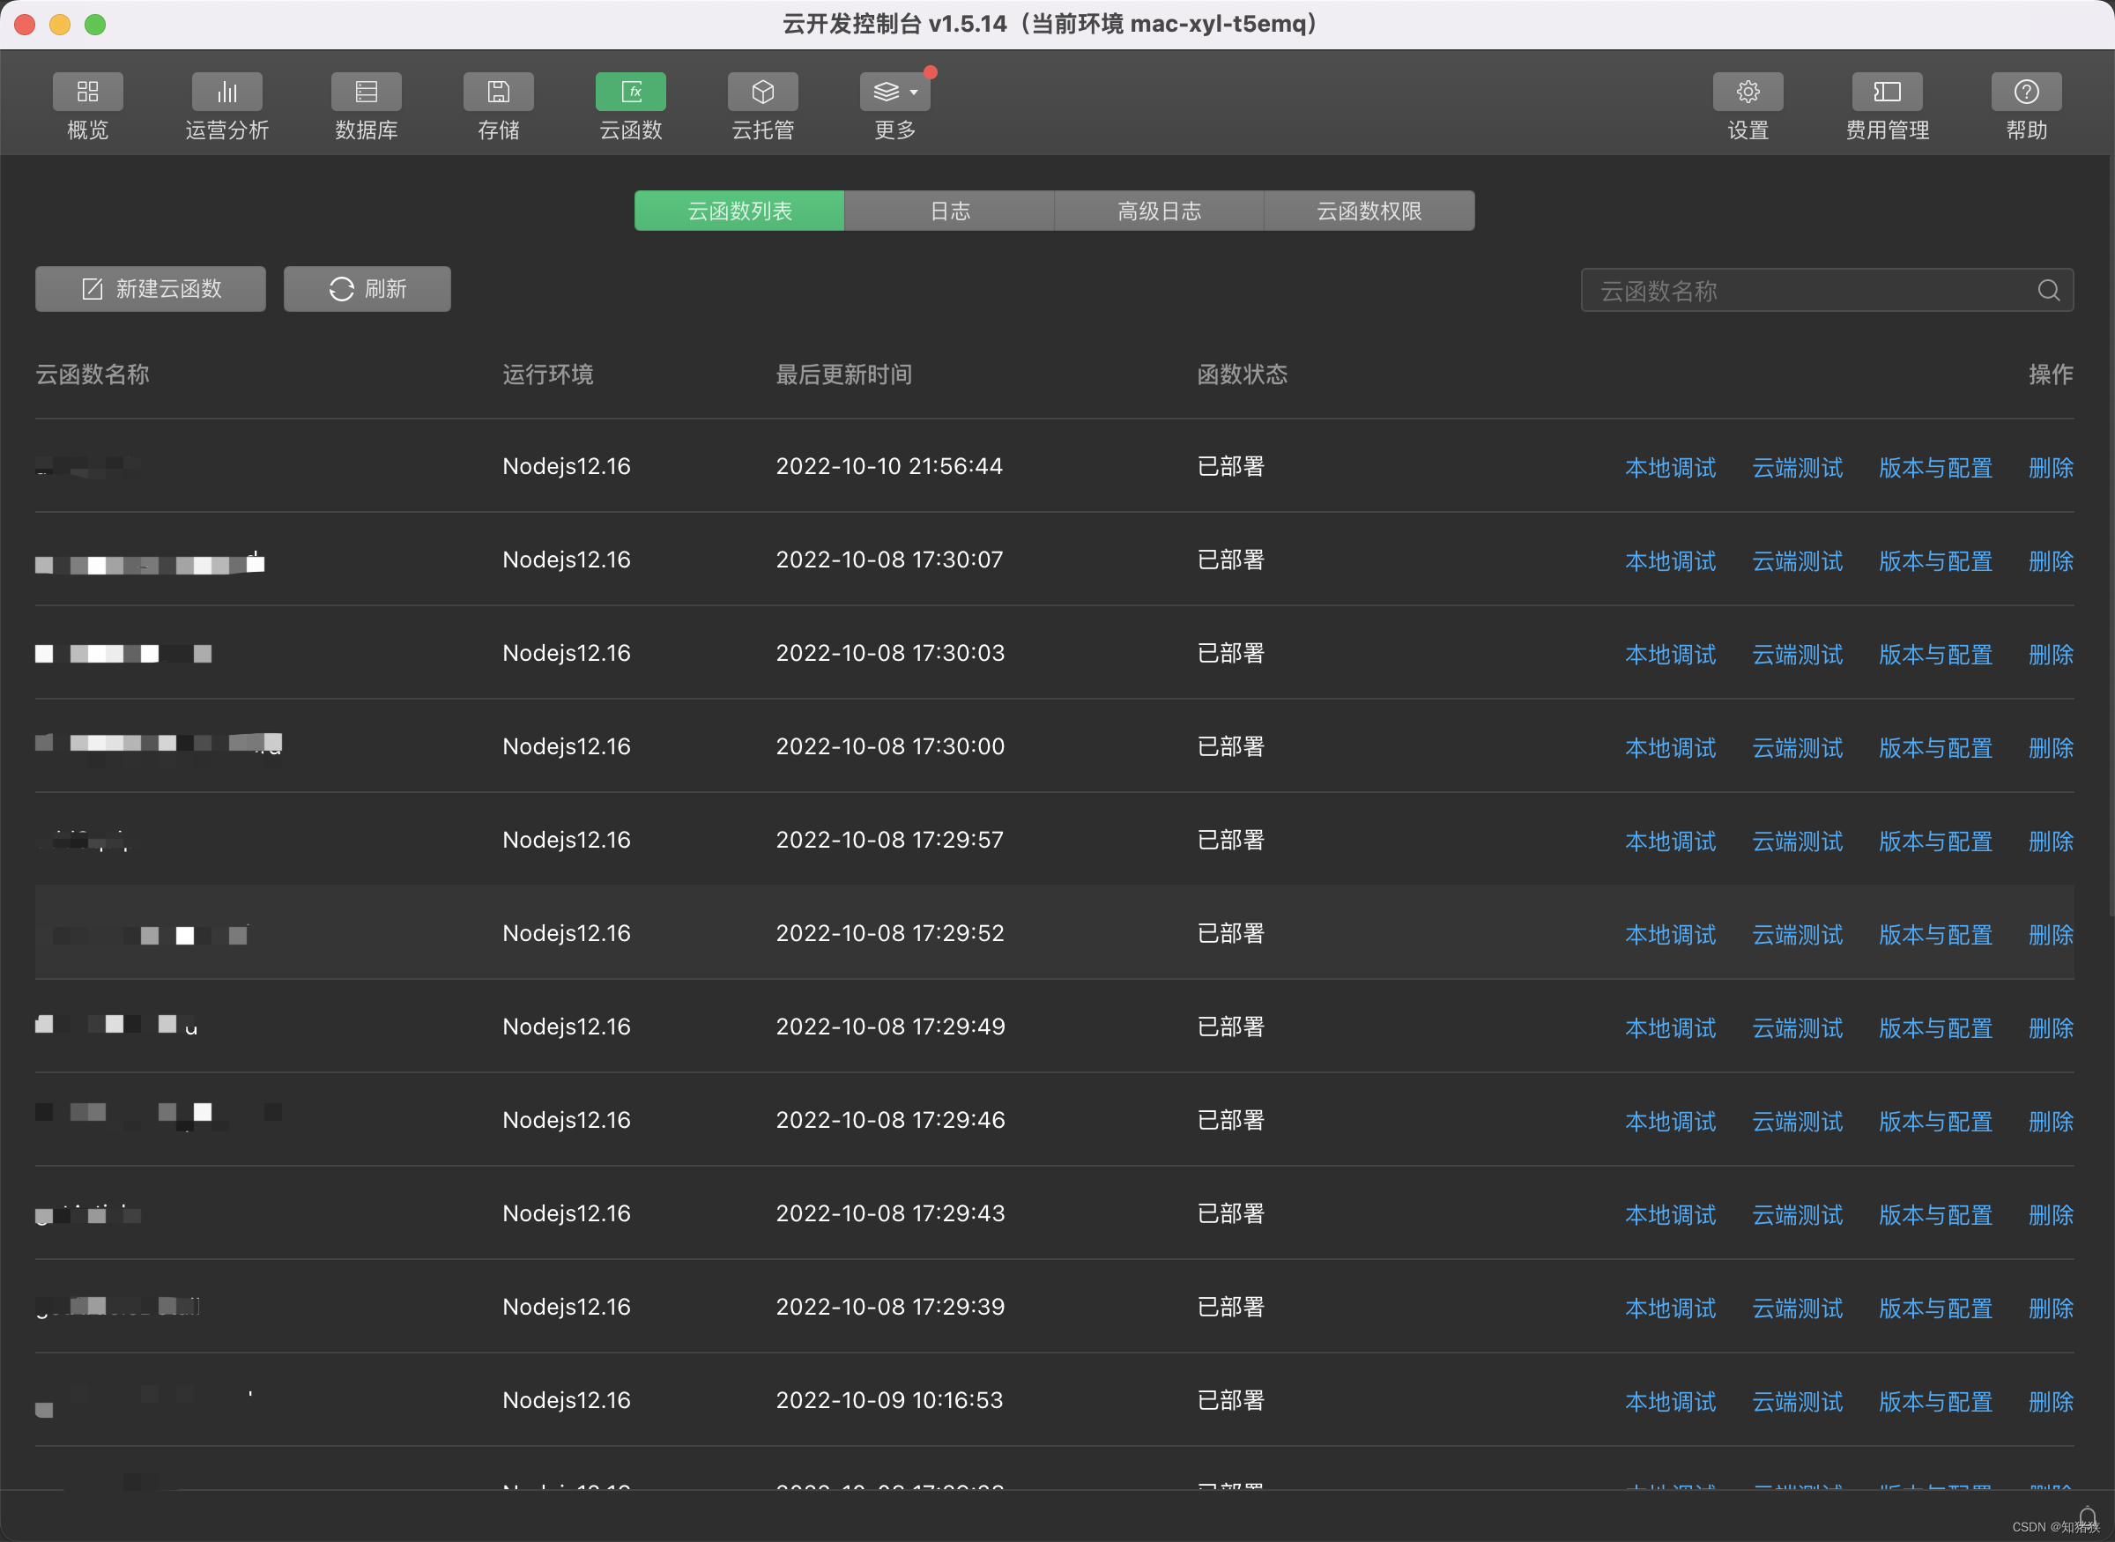
Task: Click 删除 for the 17:30:07 row
Action: [2051, 561]
